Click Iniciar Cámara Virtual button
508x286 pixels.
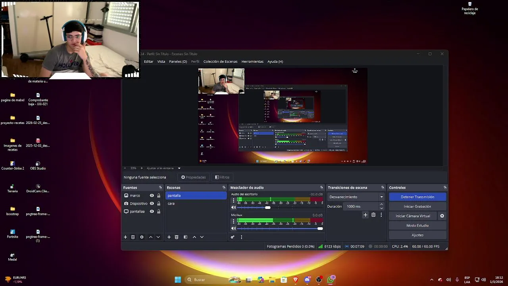coord(413,216)
